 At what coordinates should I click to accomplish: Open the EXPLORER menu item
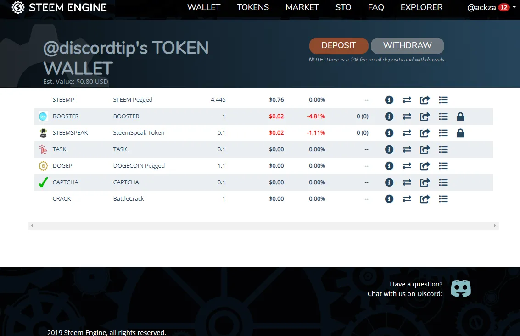421,7
